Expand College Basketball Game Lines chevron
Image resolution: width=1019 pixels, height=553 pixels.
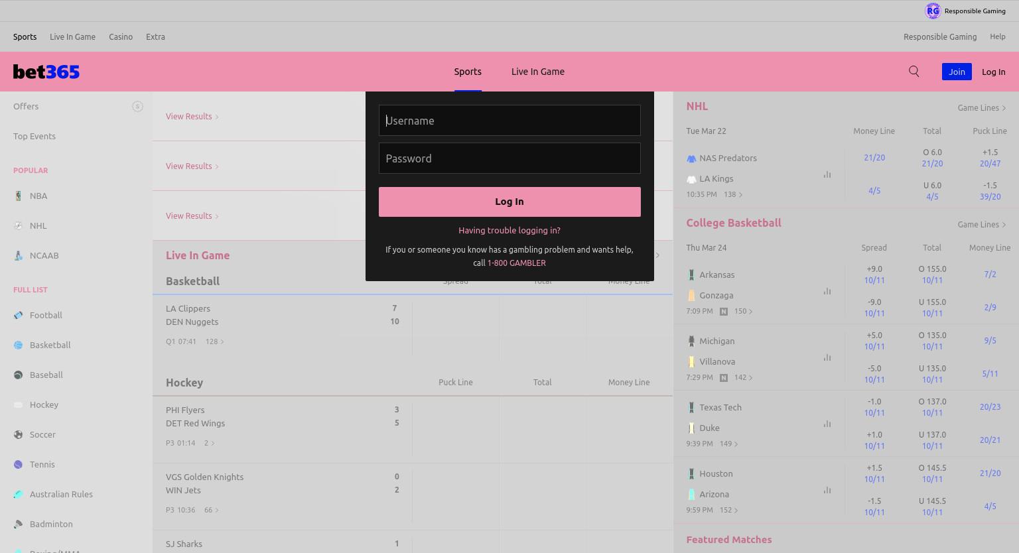pos(1004,225)
